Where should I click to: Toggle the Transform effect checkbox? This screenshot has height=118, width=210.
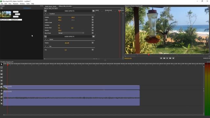(48, 14)
